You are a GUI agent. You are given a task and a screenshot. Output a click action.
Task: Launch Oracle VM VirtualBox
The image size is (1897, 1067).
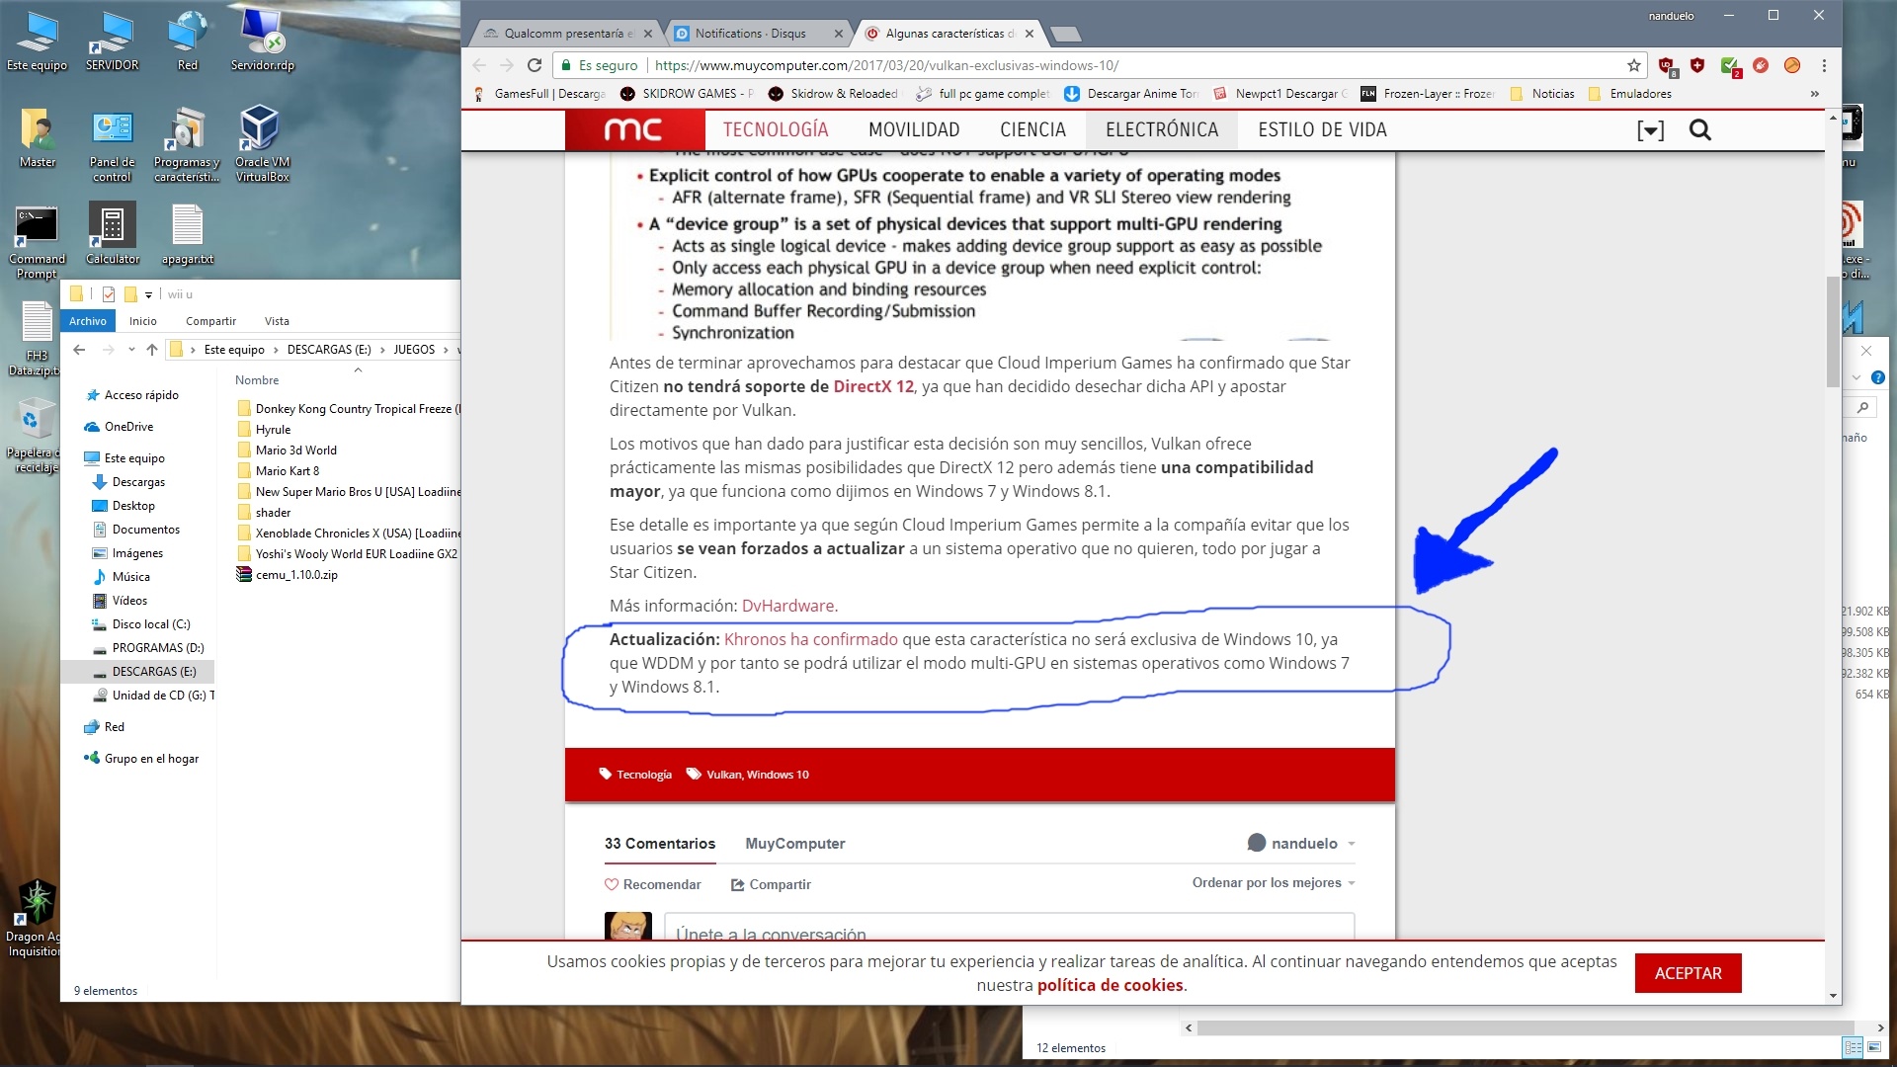pyautogui.click(x=262, y=145)
